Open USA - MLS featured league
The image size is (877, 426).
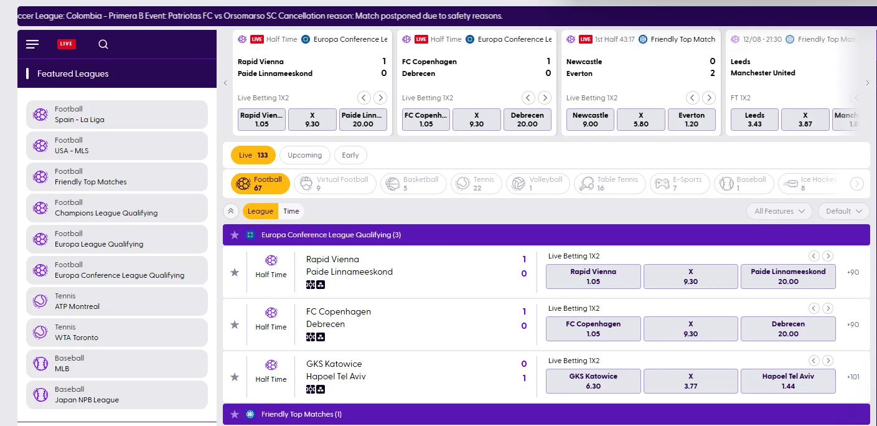tap(117, 146)
